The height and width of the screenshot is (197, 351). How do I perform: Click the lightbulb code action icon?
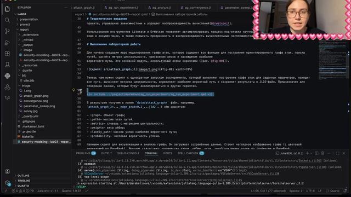tap(73, 90)
